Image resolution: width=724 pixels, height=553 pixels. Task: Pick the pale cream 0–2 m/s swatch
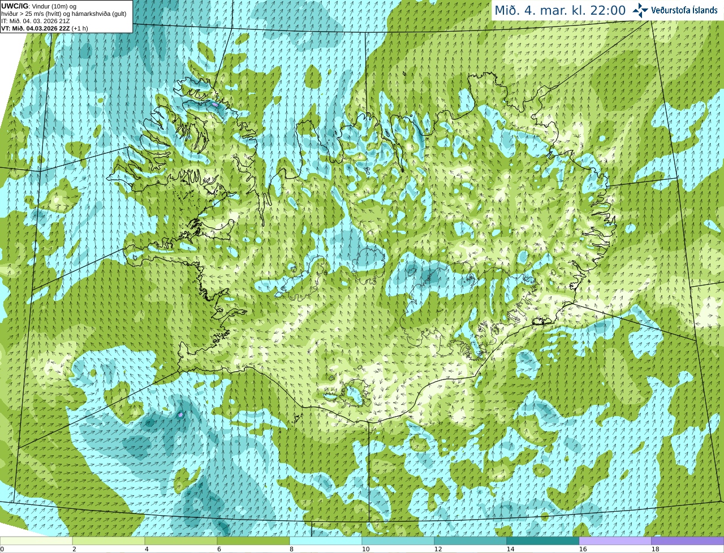[x=36, y=541]
